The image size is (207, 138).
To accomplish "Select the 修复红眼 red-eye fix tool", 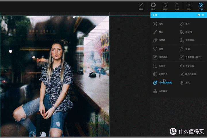I will tap(187, 66).
